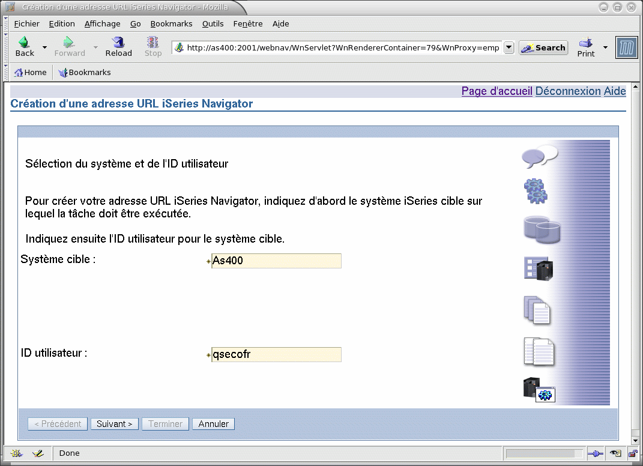Click the Back navigation icon
This screenshot has height=466, width=643.
click(24, 42)
